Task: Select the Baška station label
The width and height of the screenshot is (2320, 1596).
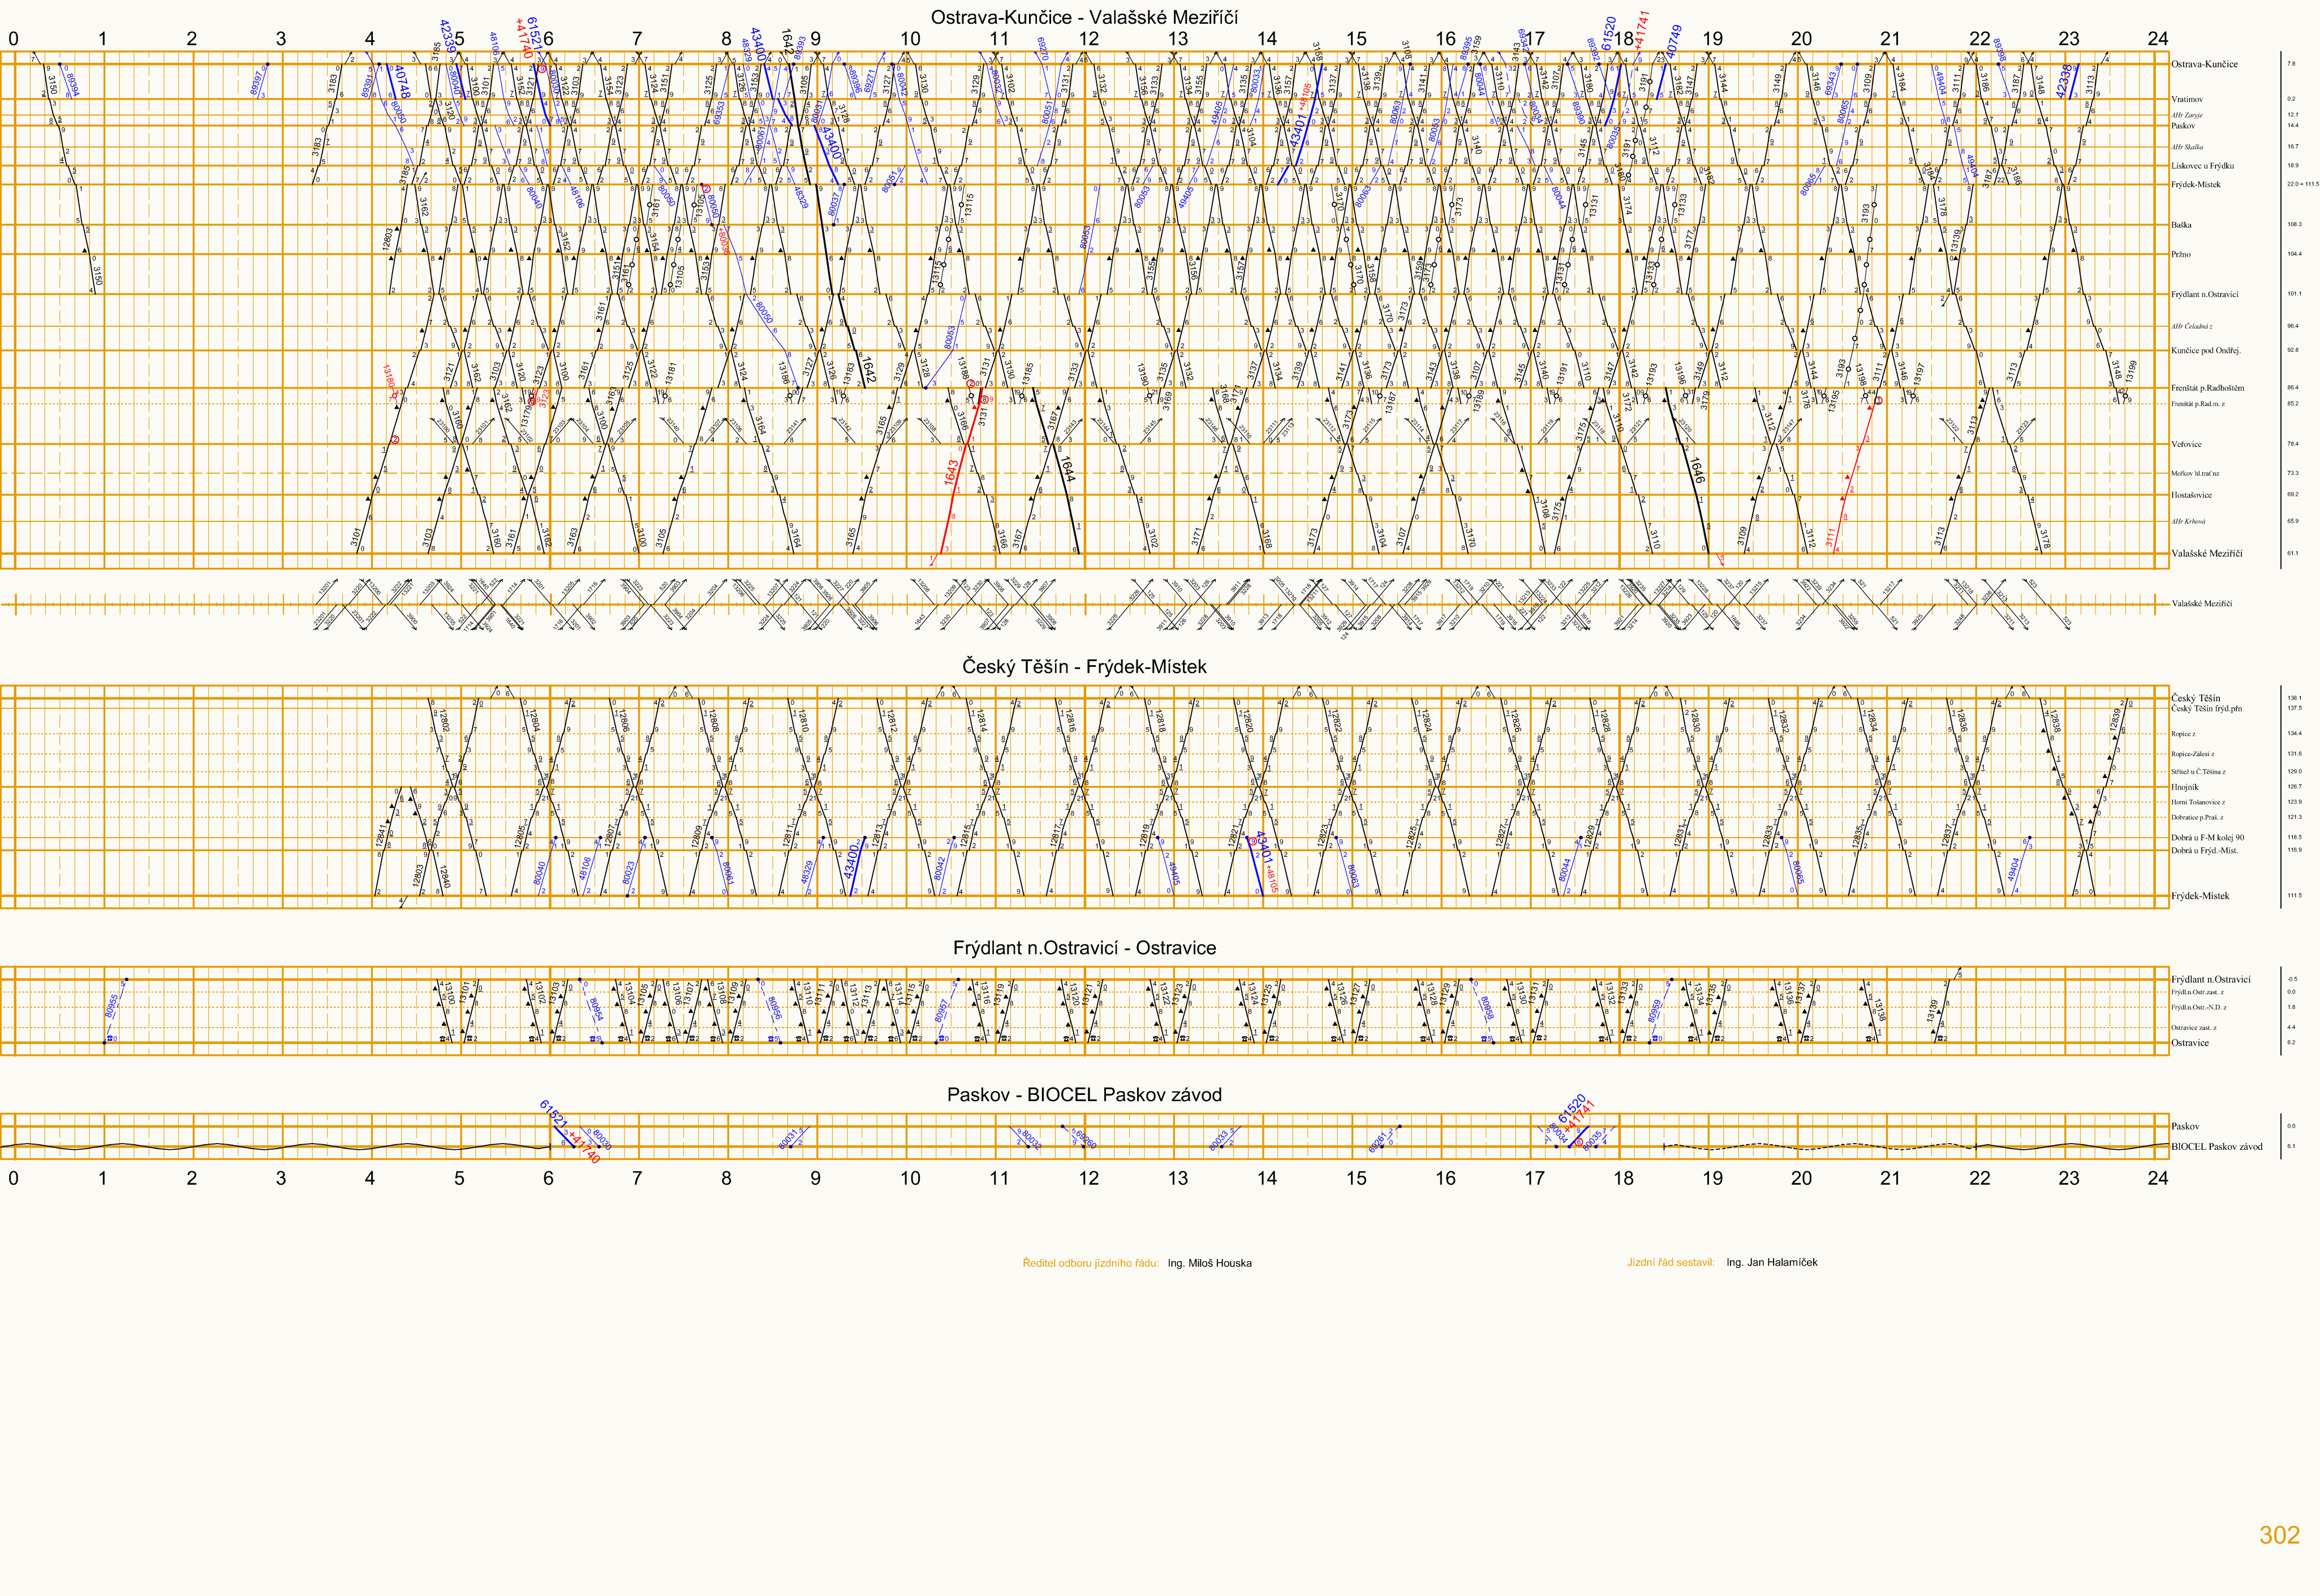Action: pos(2181,225)
